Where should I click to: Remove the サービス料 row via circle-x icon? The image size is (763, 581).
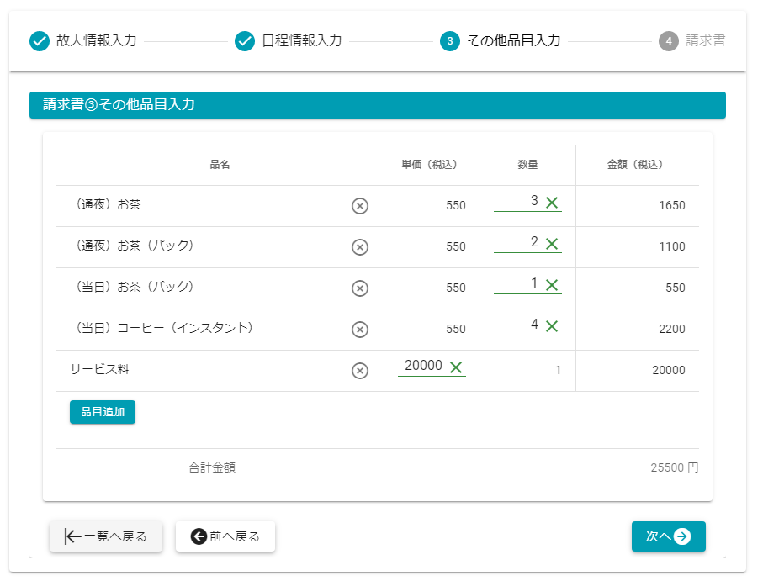[x=360, y=371]
